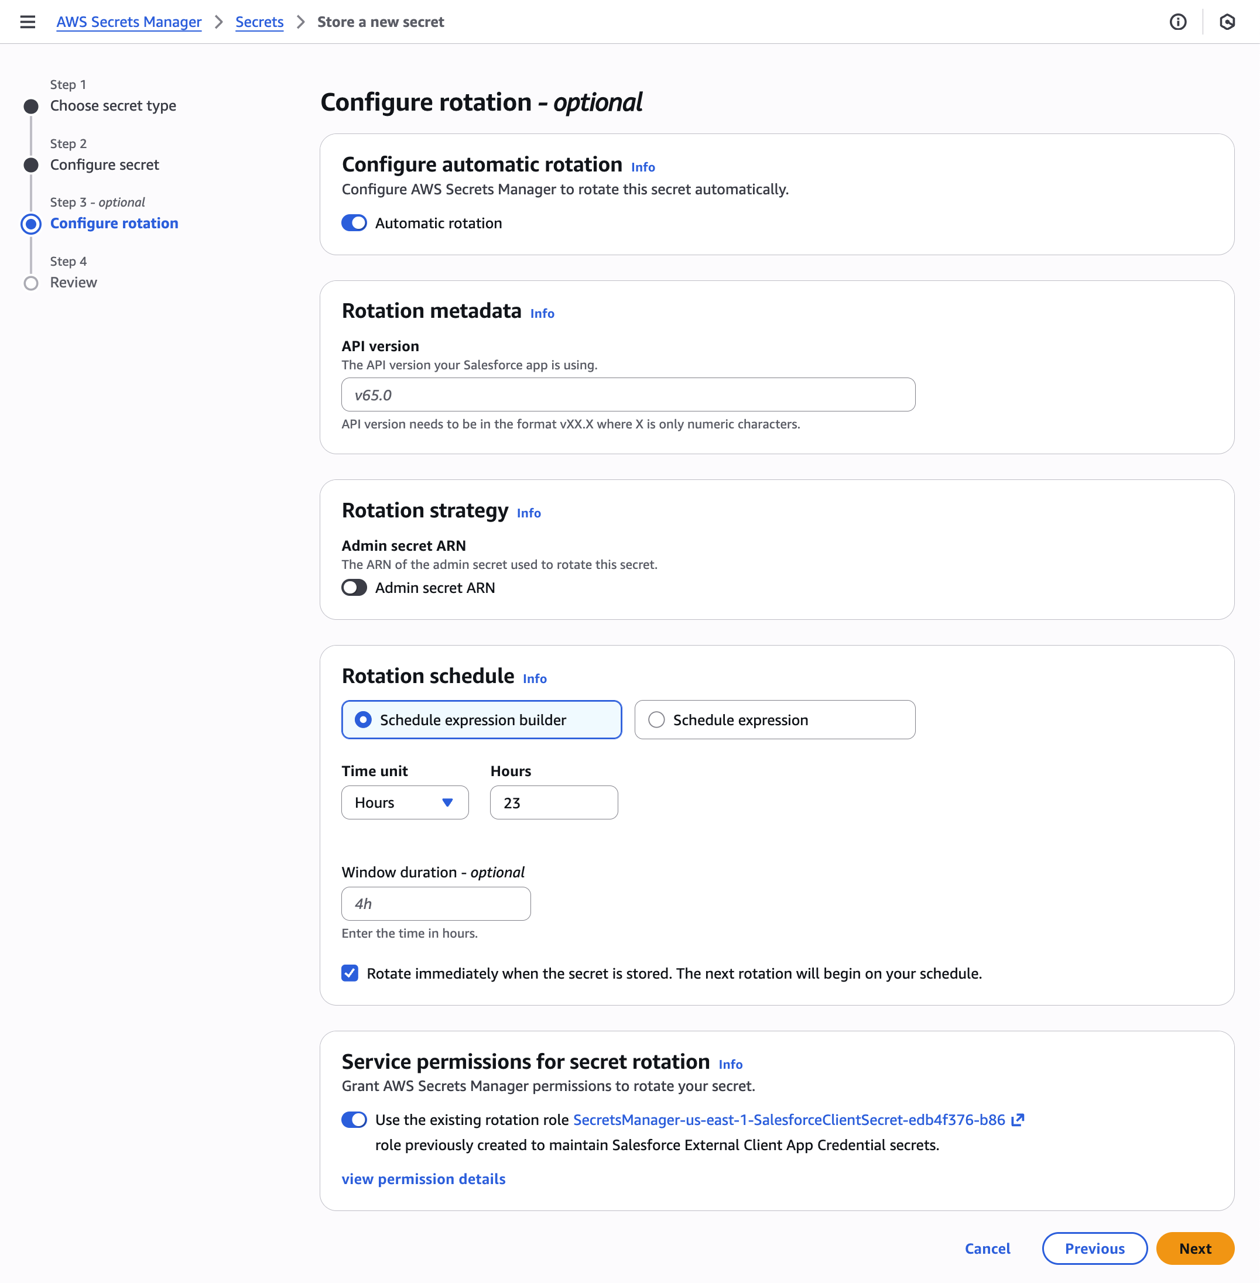Image resolution: width=1260 pixels, height=1283 pixels.
Task: Click Info next to Rotation metadata
Action: 542,314
